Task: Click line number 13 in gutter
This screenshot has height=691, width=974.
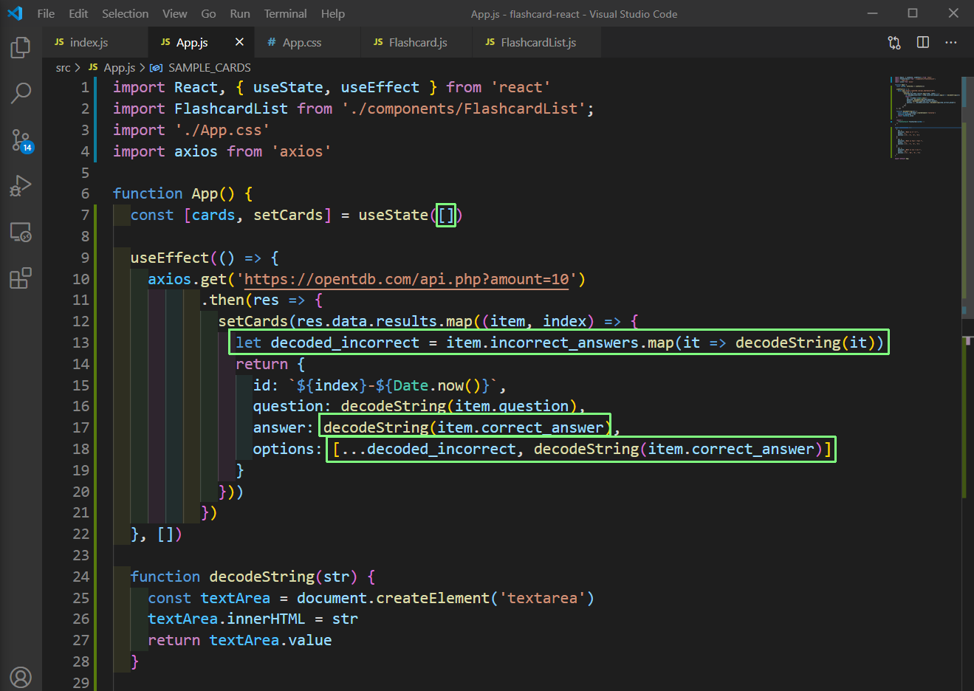Action: (80, 343)
